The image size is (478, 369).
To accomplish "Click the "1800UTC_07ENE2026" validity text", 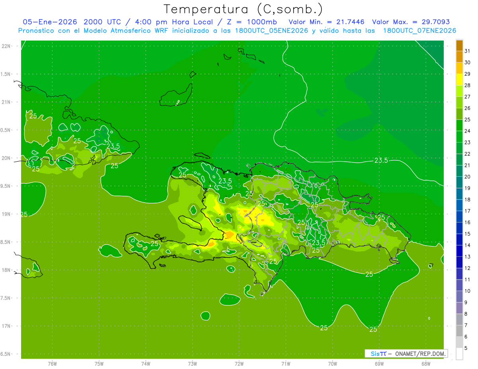I will pos(419,31).
